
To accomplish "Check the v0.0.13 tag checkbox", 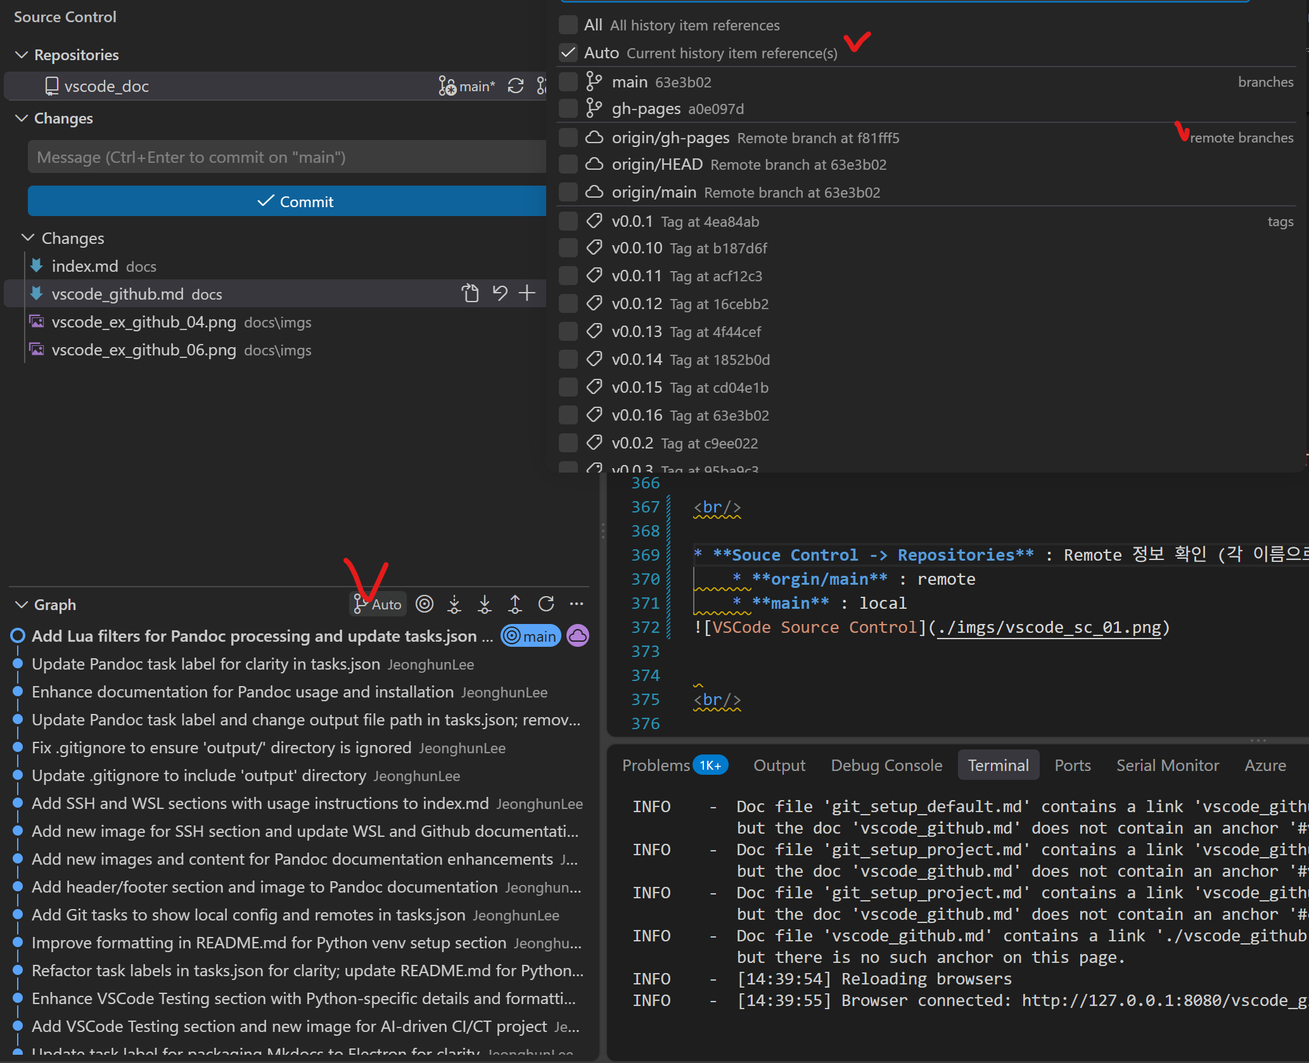I will (x=568, y=332).
